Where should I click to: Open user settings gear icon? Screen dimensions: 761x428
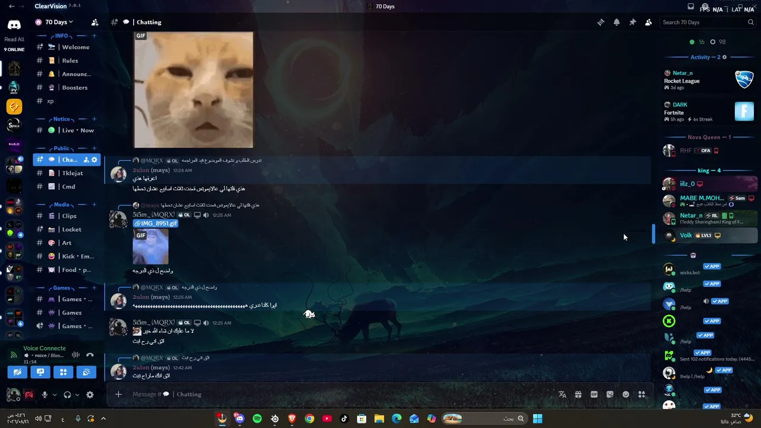point(90,395)
